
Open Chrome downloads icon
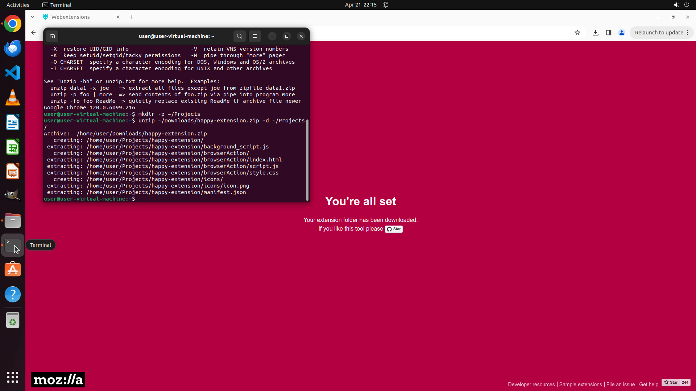click(595, 33)
